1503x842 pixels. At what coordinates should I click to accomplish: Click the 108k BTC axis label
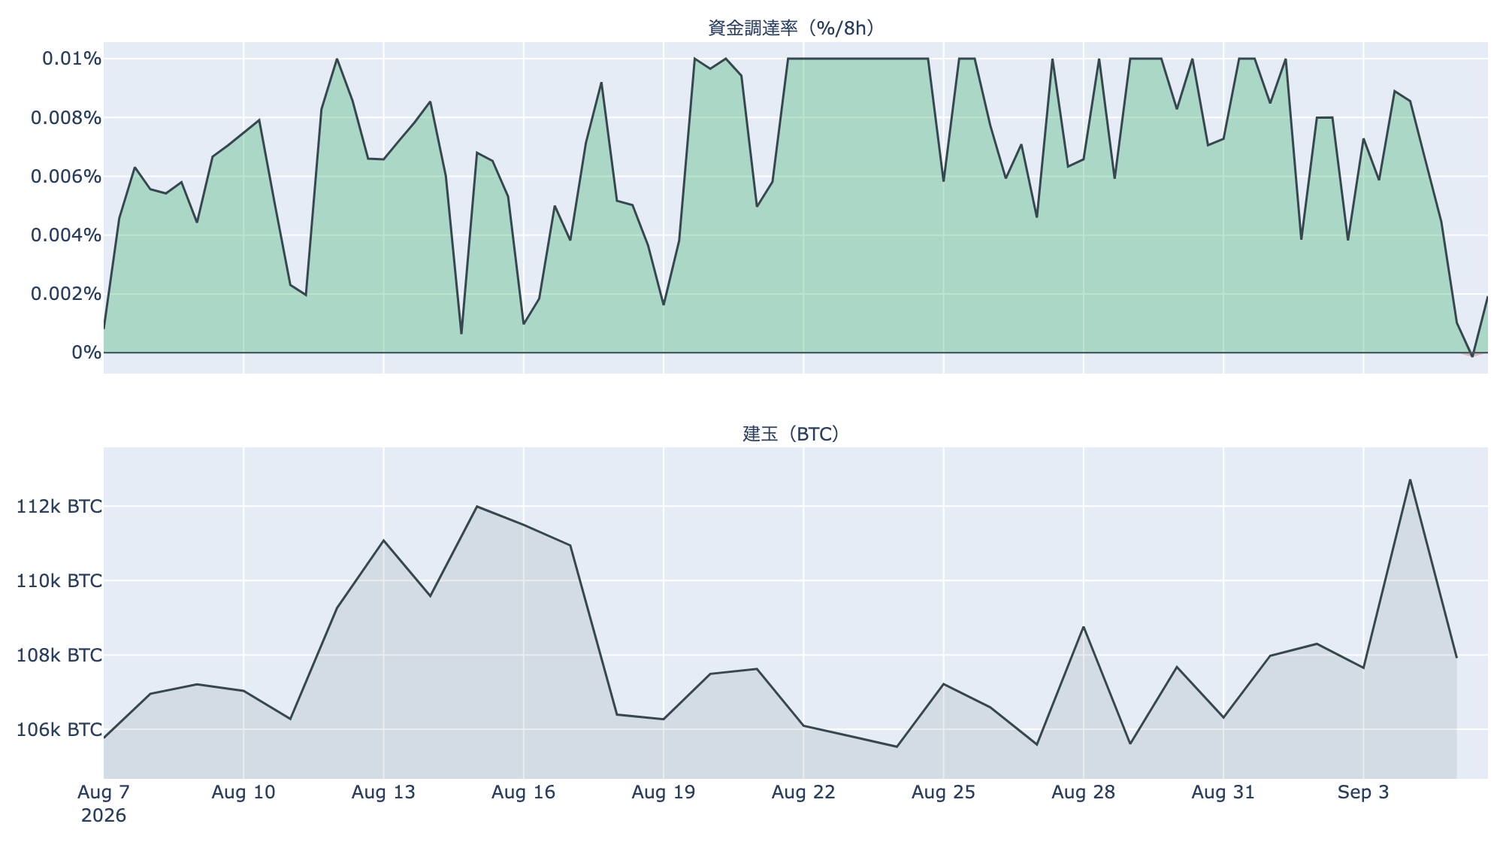tap(59, 655)
